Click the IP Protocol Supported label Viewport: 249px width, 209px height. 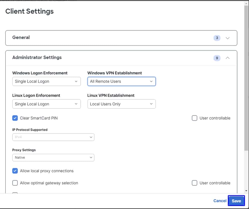tap(30, 130)
